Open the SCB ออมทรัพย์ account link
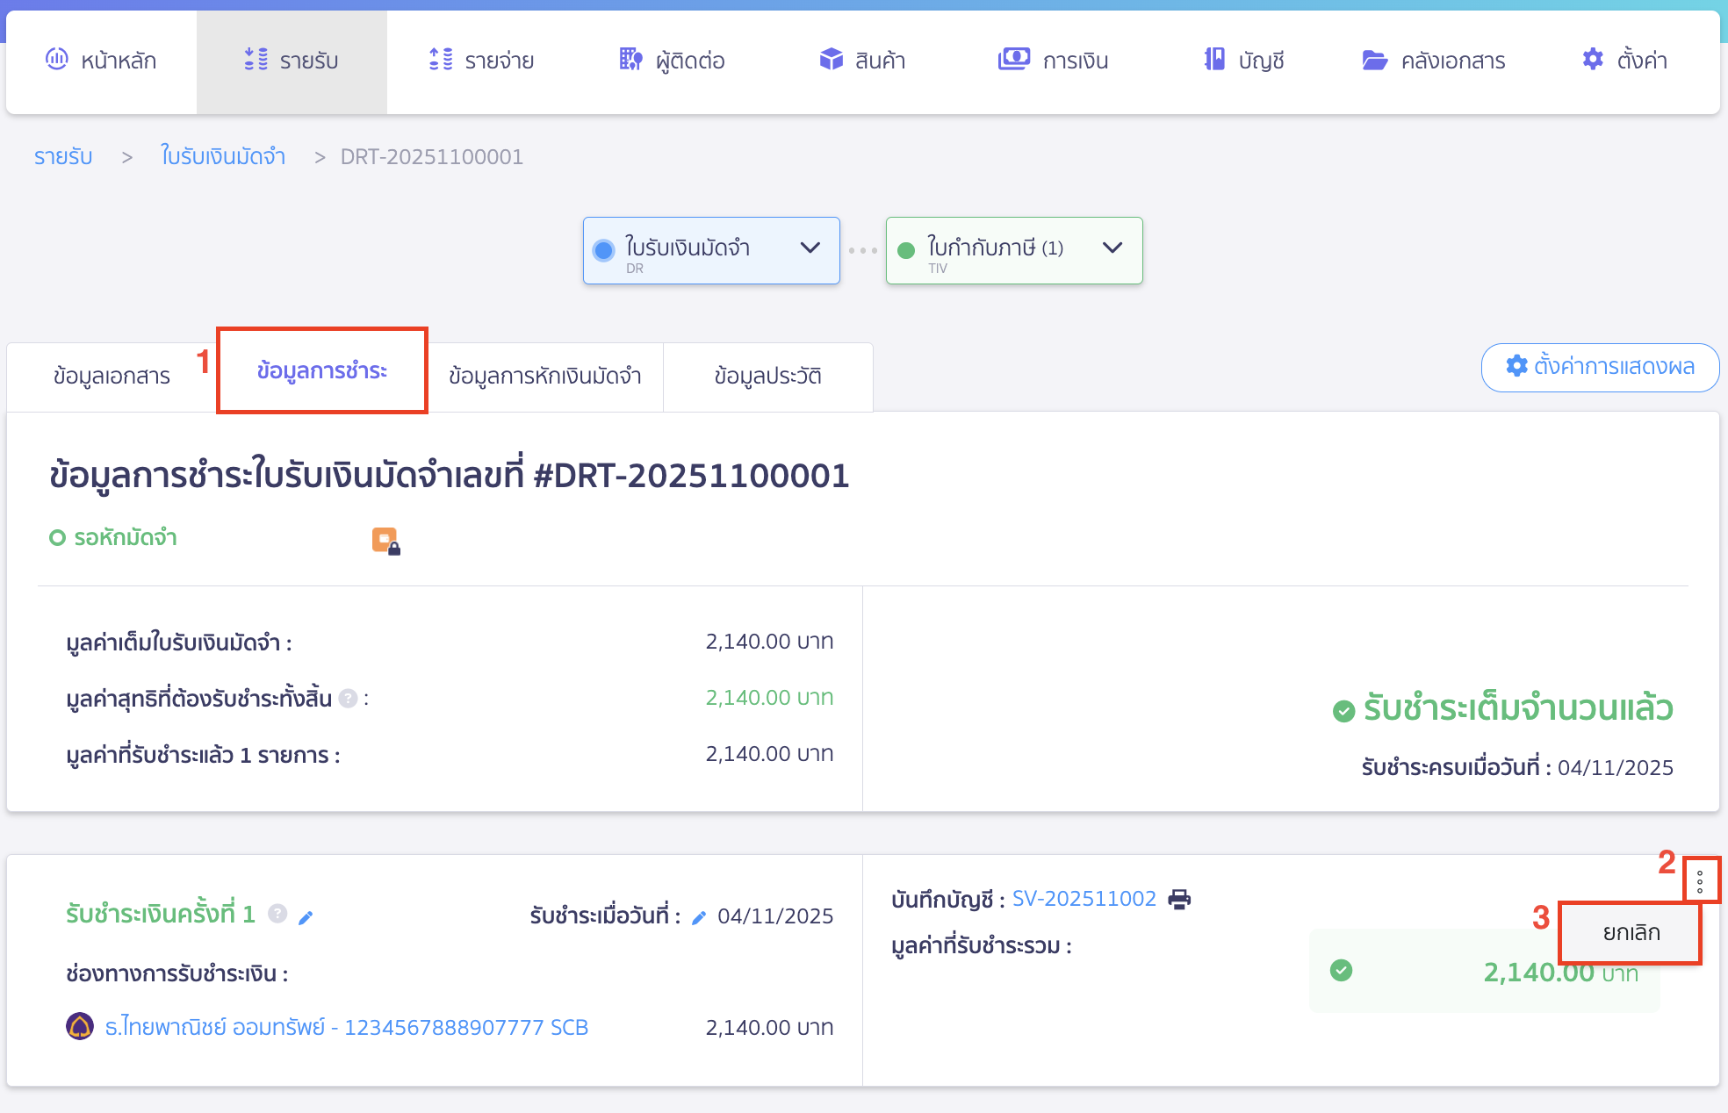This screenshot has height=1113, width=1728. pyautogui.click(x=346, y=1027)
